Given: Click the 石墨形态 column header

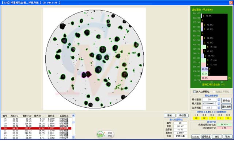Looking at the screenshot, I should (x=64, y=116).
